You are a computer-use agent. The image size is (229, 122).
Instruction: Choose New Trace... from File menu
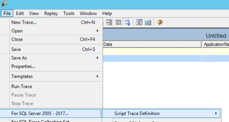[x=51, y=22]
